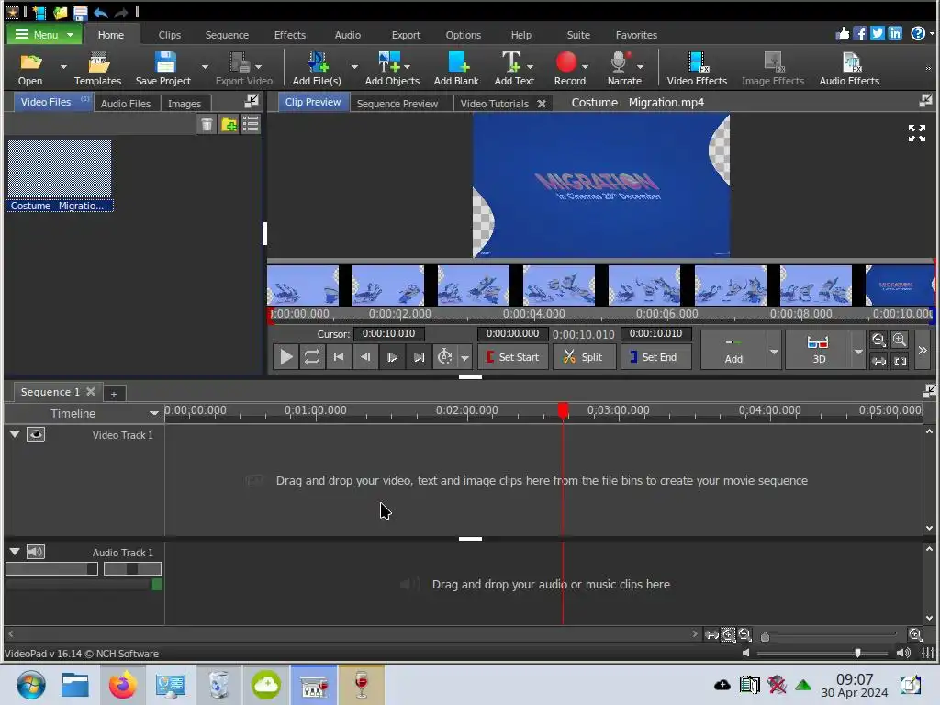The height and width of the screenshot is (705, 940).
Task: Click the Split button
Action: tap(583, 357)
